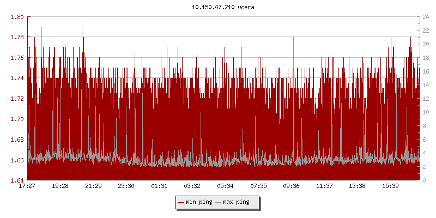Pick the 05:34 time axis label

tap(226, 186)
